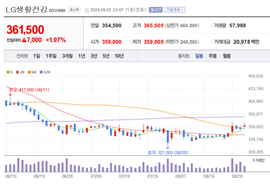Click the current price 361,500
The height and width of the screenshot is (185, 270).
[25, 30]
